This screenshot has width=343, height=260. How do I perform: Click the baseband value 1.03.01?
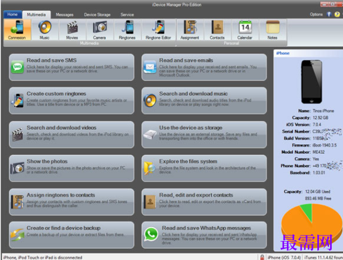[x=319, y=173]
